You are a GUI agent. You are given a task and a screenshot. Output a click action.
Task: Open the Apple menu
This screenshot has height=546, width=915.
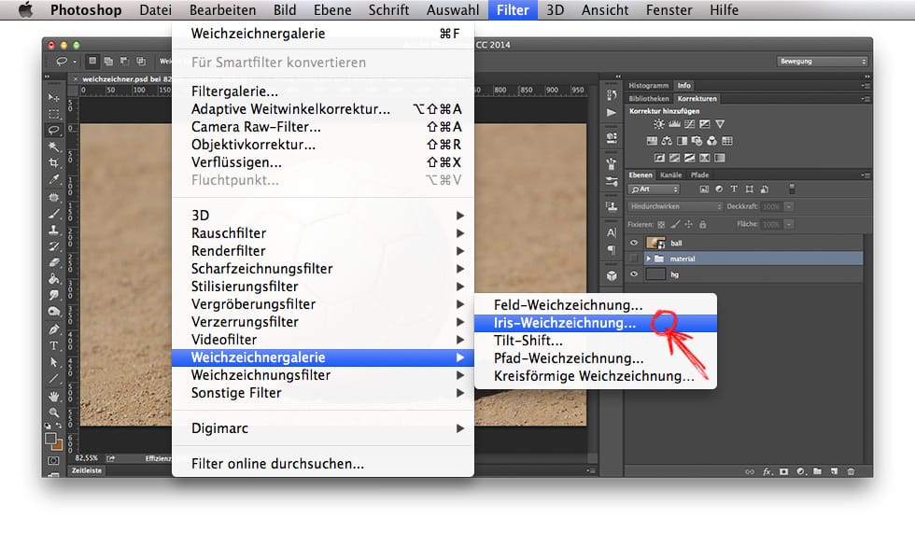pyautogui.click(x=26, y=10)
